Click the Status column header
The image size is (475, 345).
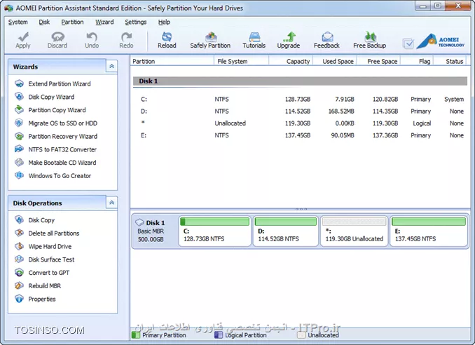(x=450, y=61)
